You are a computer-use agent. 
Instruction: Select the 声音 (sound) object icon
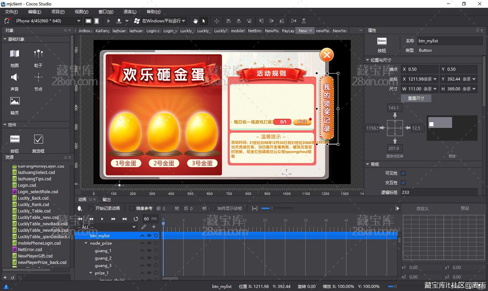click(x=15, y=77)
